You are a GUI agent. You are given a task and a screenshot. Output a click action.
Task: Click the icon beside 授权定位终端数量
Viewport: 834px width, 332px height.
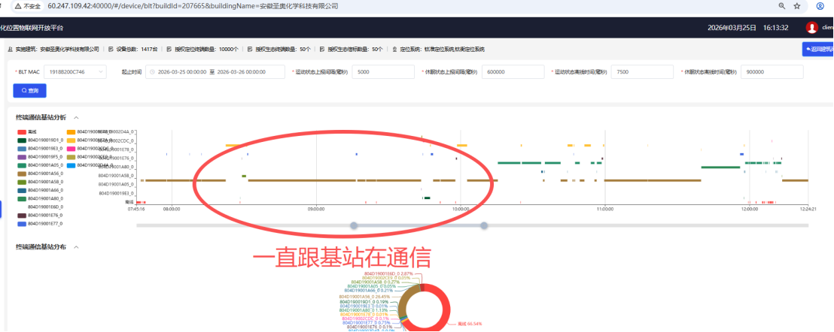169,50
